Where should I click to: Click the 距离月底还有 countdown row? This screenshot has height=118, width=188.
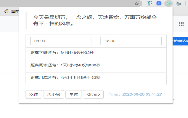96,78
